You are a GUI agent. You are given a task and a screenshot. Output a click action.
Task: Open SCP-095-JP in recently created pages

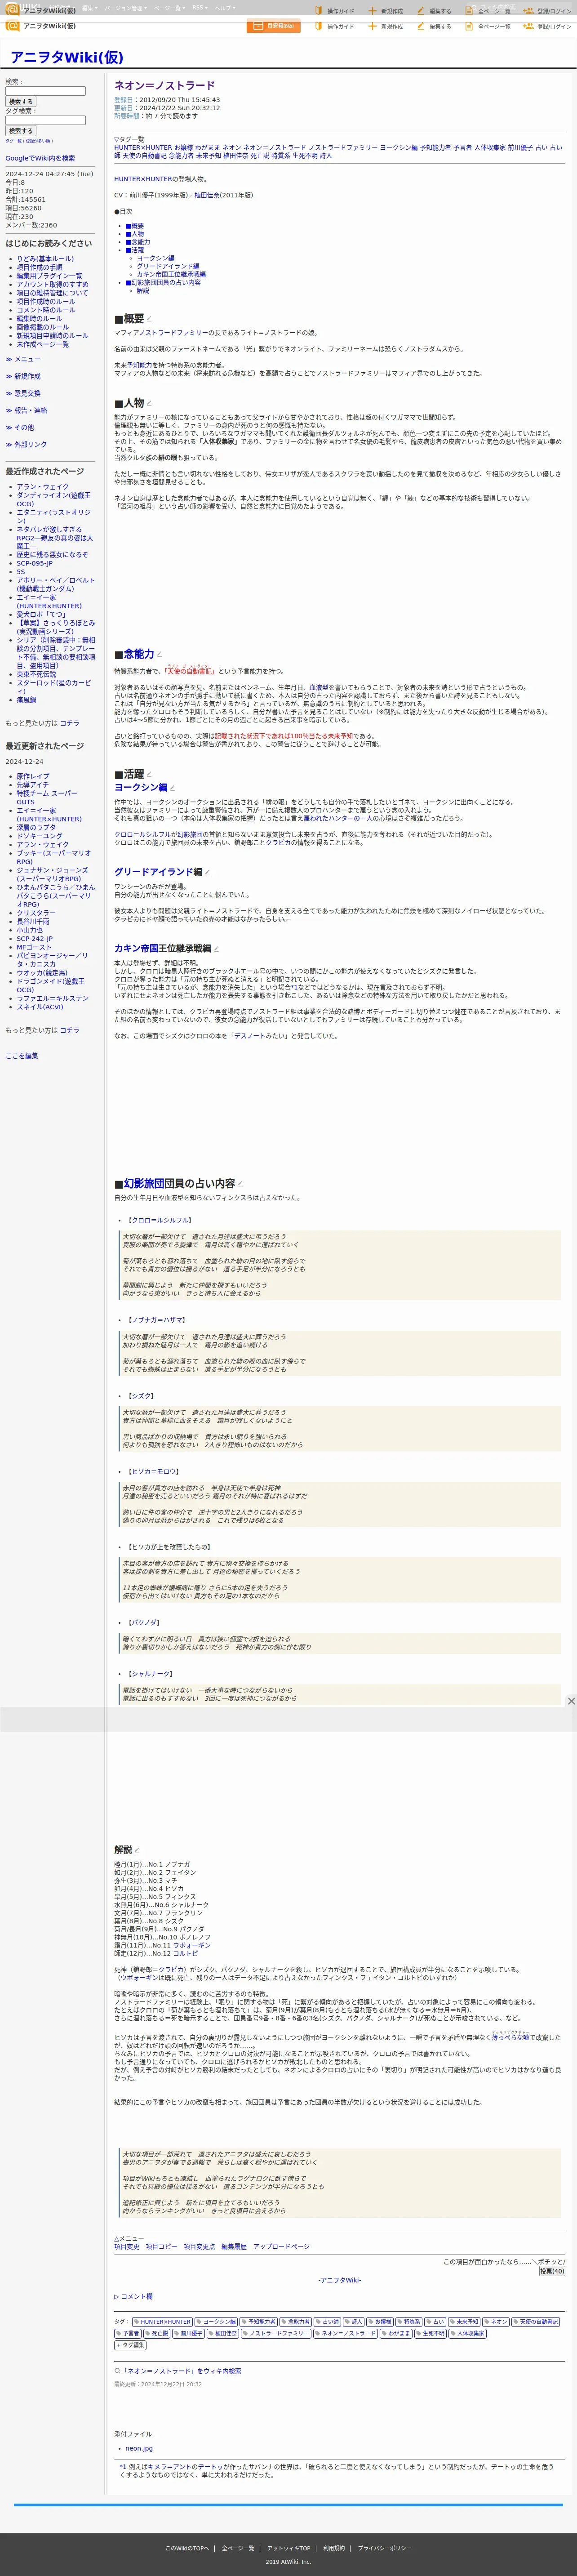point(34,563)
